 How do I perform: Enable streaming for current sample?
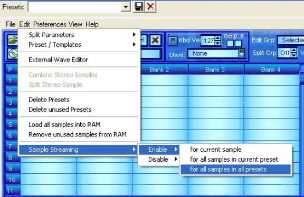tap(235, 150)
